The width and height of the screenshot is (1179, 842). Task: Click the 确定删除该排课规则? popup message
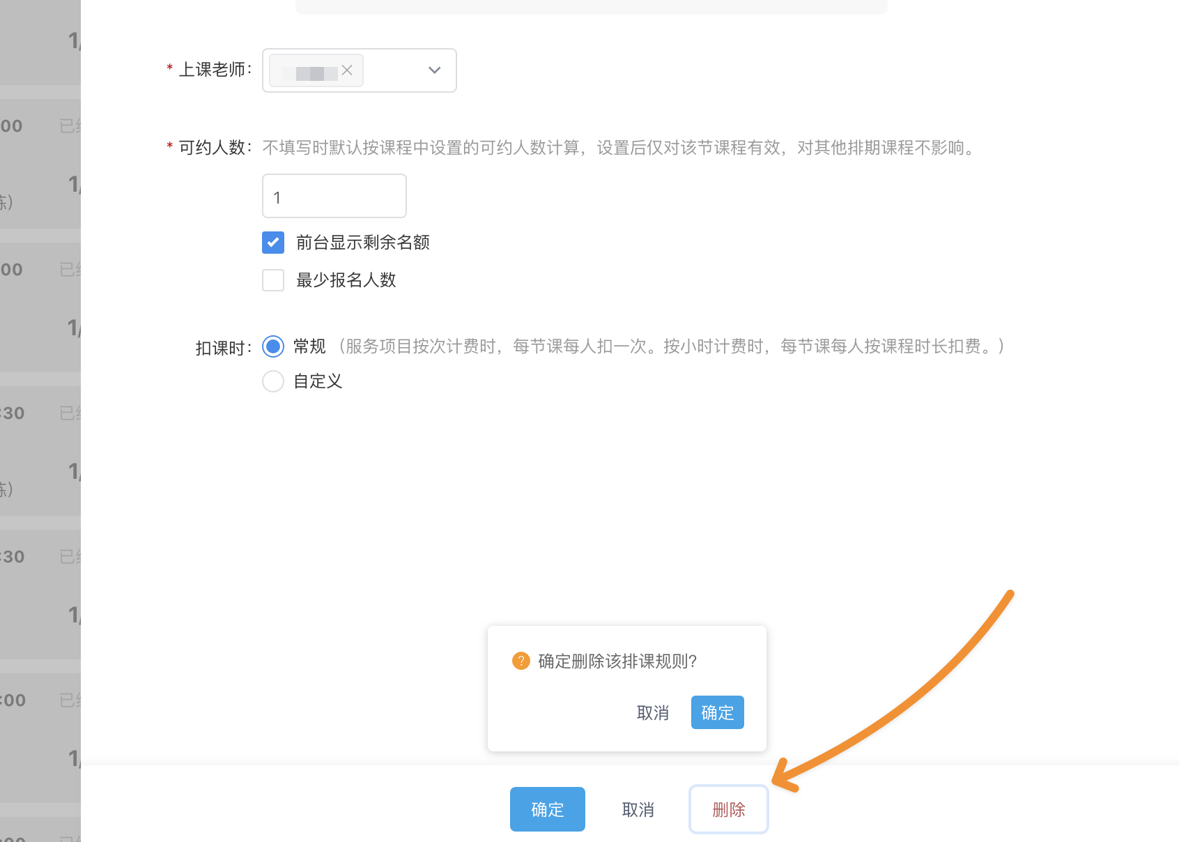pos(617,661)
